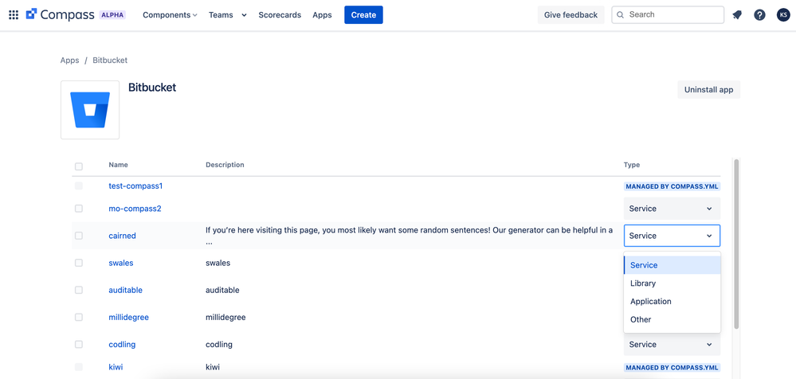Open Scorecards in the top navigation
Image resolution: width=796 pixels, height=379 pixels.
click(x=280, y=14)
